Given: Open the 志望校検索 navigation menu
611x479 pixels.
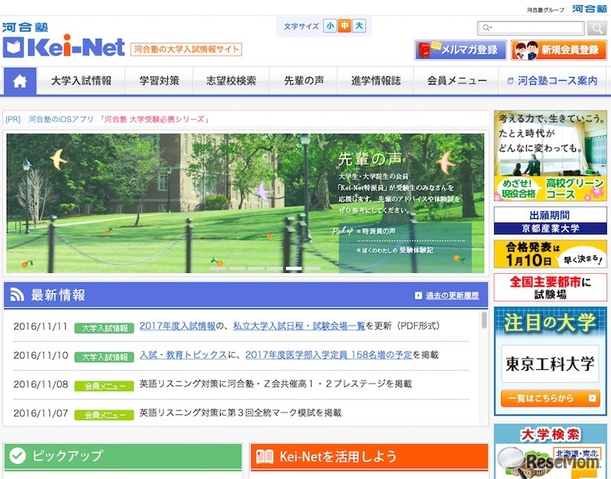Looking at the screenshot, I should [231, 81].
